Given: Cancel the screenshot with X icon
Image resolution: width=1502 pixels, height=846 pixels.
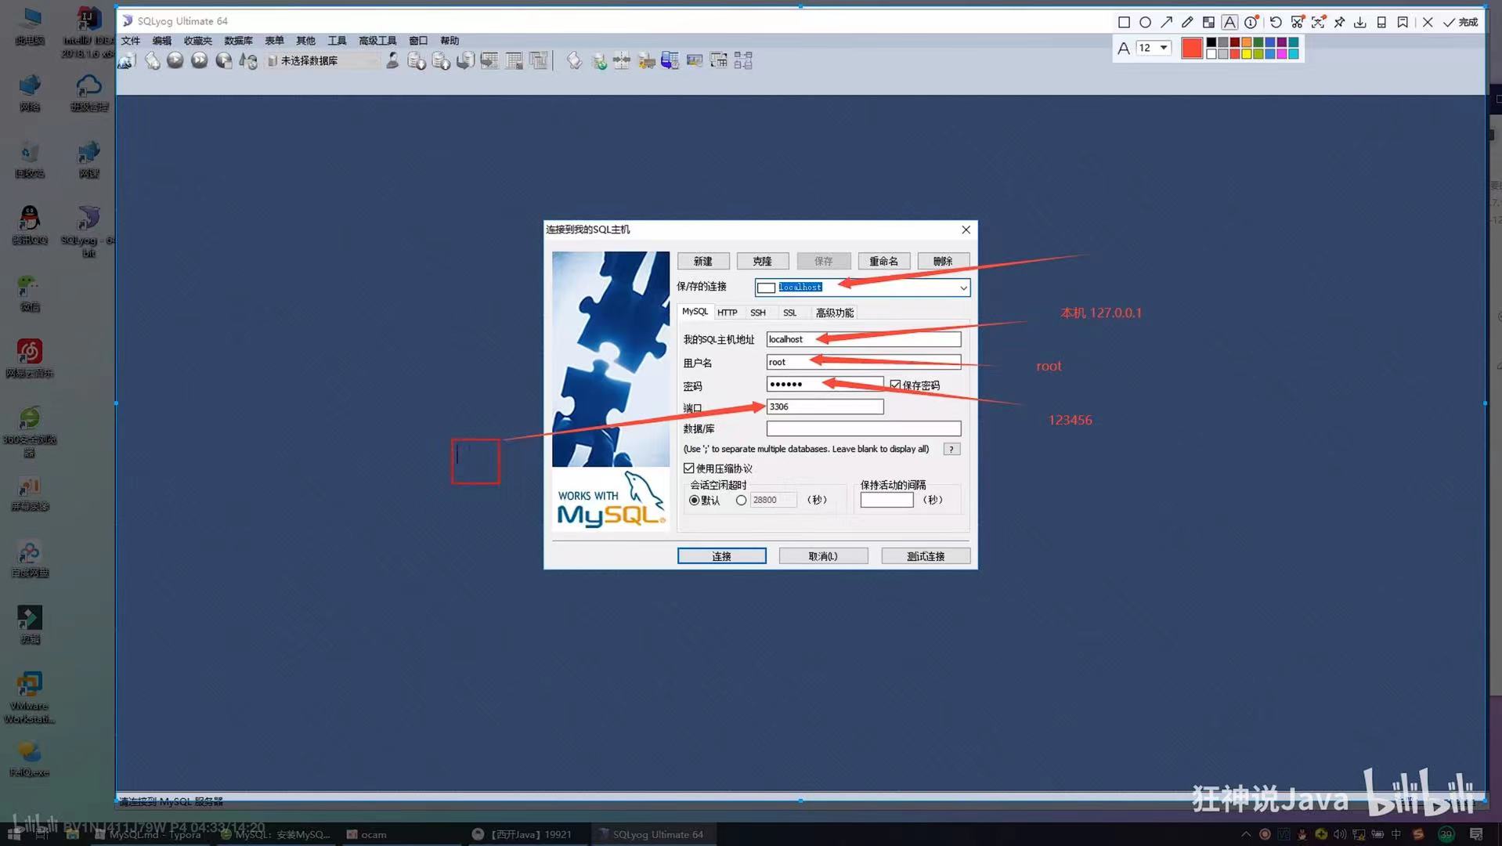Looking at the screenshot, I should [x=1428, y=22].
